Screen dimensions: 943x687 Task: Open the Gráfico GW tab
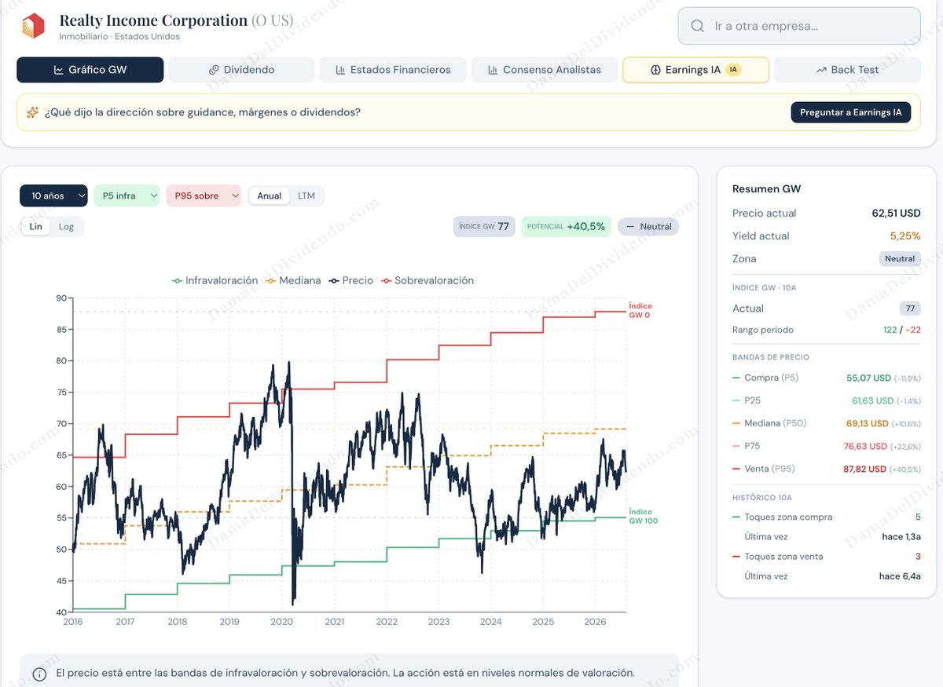click(x=90, y=70)
